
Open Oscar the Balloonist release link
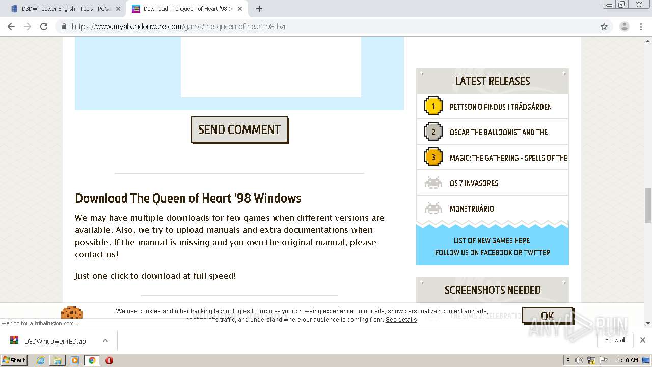point(498,132)
